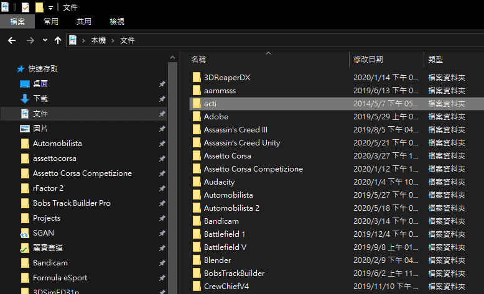The image size is (484, 294).
Task: Click the pin icon next to Projects
Action: pyautogui.click(x=162, y=218)
